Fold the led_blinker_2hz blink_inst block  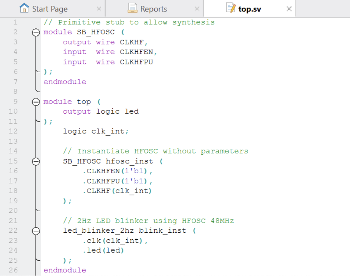36,231
